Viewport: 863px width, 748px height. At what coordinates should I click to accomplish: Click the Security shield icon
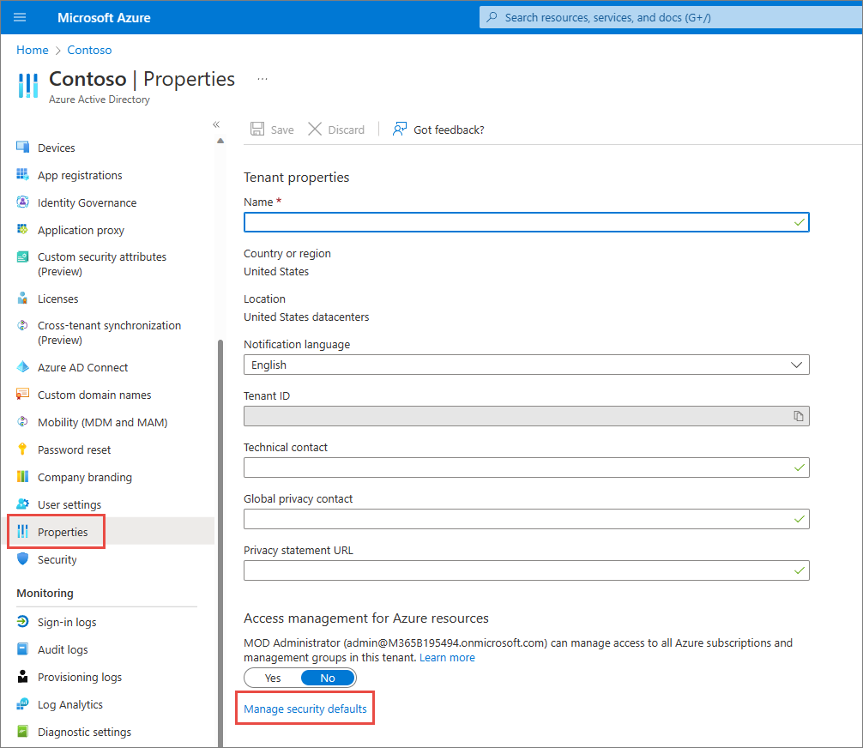(x=22, y=558)
